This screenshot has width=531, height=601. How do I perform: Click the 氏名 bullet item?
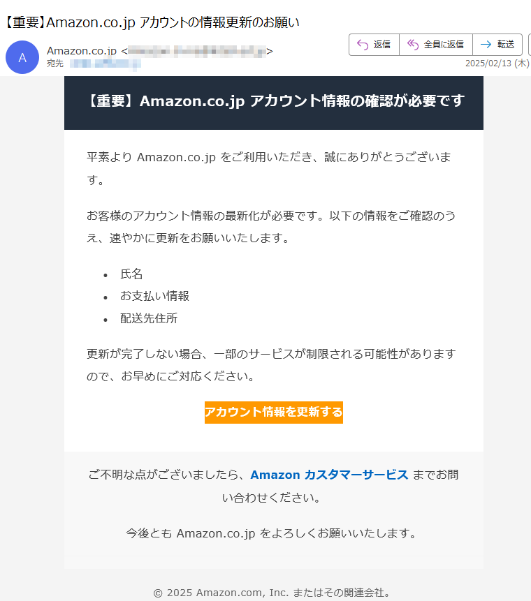[131, 274]
